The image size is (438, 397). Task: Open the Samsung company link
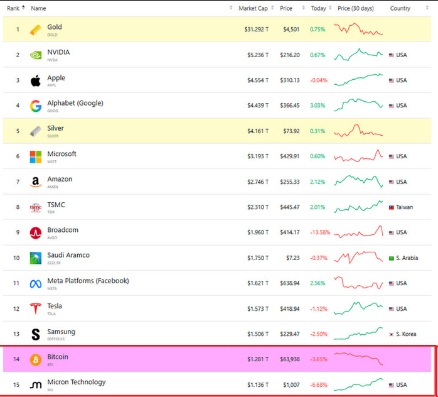(x=61, y=332)
